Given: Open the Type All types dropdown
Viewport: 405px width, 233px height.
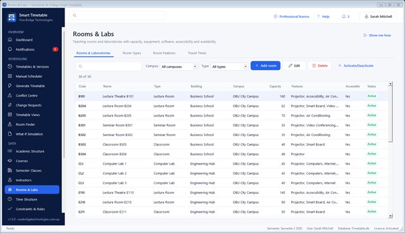Looking at the screenshot, I should [229, 66].
